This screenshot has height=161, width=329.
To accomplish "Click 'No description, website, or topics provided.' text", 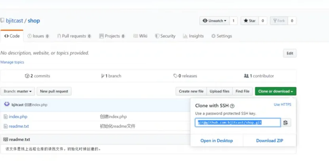I will [x=45, y=53].
